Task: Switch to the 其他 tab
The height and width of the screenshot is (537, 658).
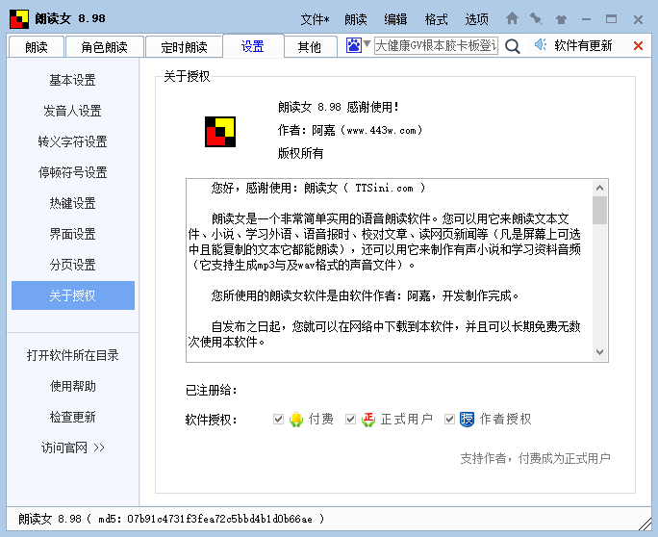Action: tap(310, 47)
